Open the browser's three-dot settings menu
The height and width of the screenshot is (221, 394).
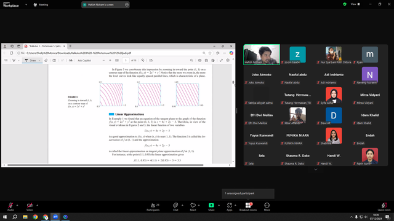point(224,53)
